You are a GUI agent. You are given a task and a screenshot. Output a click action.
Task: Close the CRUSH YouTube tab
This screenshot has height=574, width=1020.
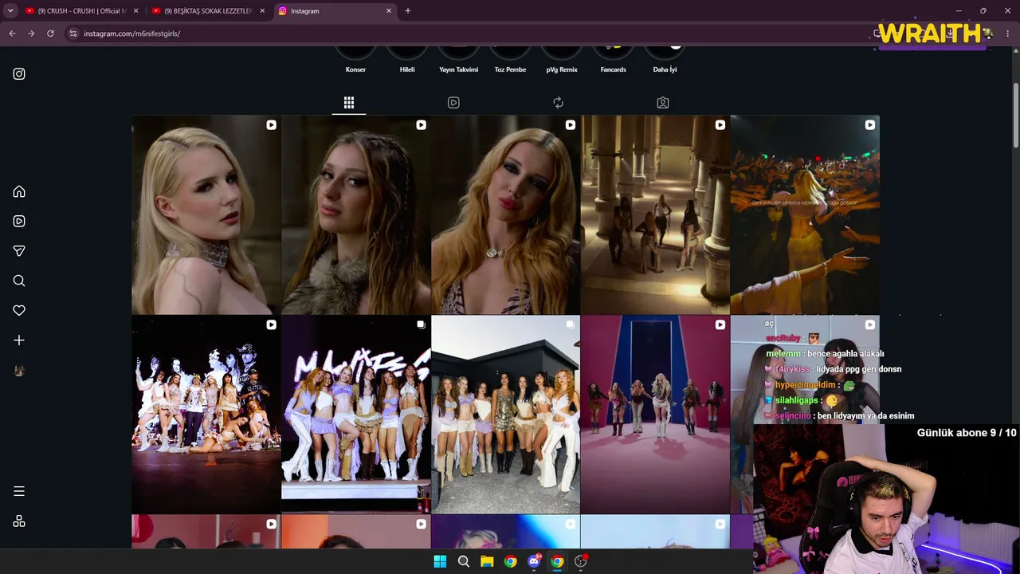(135, 11)
